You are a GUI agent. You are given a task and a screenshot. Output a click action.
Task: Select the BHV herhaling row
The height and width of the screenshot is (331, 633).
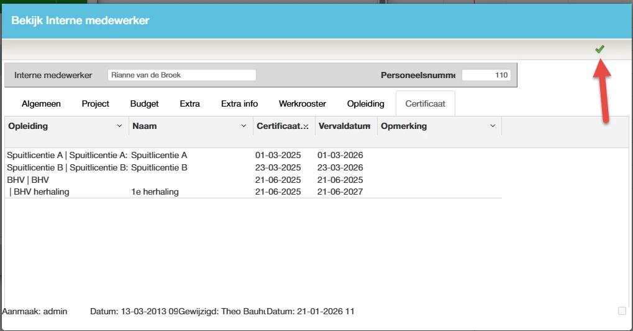point(155,192)
